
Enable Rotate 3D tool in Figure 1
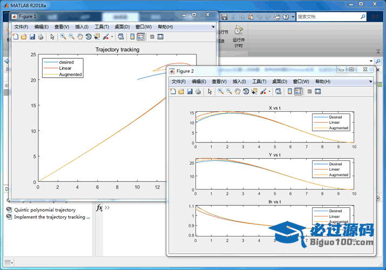point(89,37)
